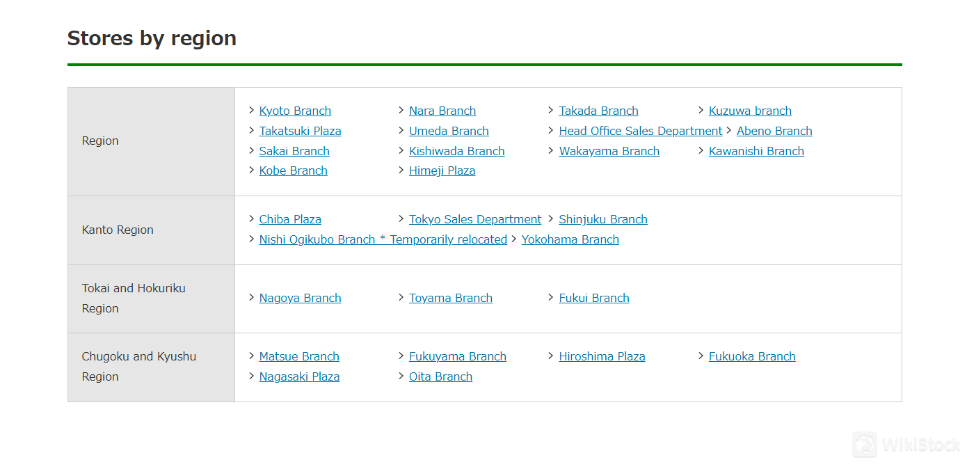Viewport: 967px width, 469px height.
Task: Click the arrow icon before Nagoya Branch
Action: [252, 297]
